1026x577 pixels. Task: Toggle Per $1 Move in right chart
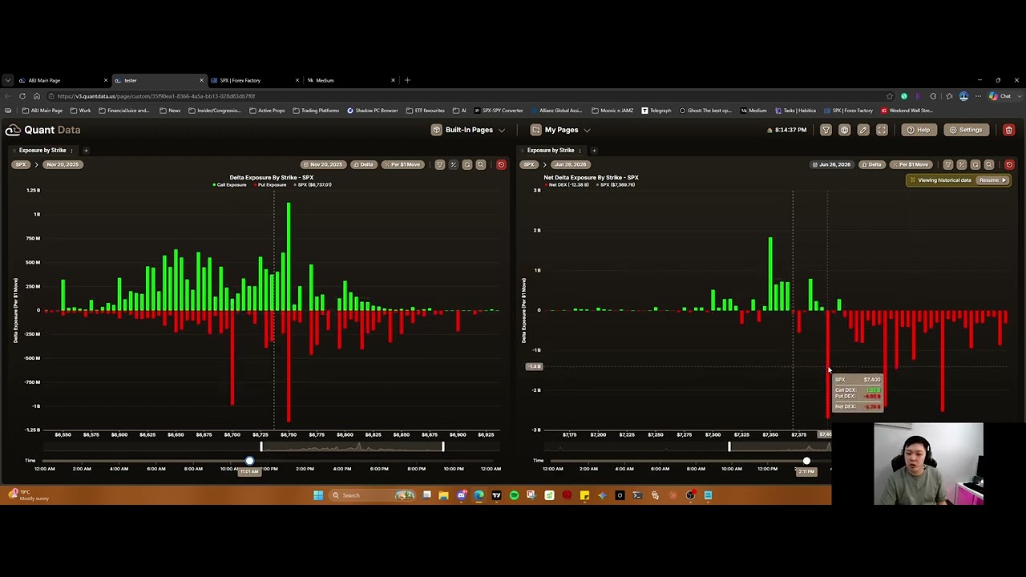pyautogui.click(x=911, y=164)
